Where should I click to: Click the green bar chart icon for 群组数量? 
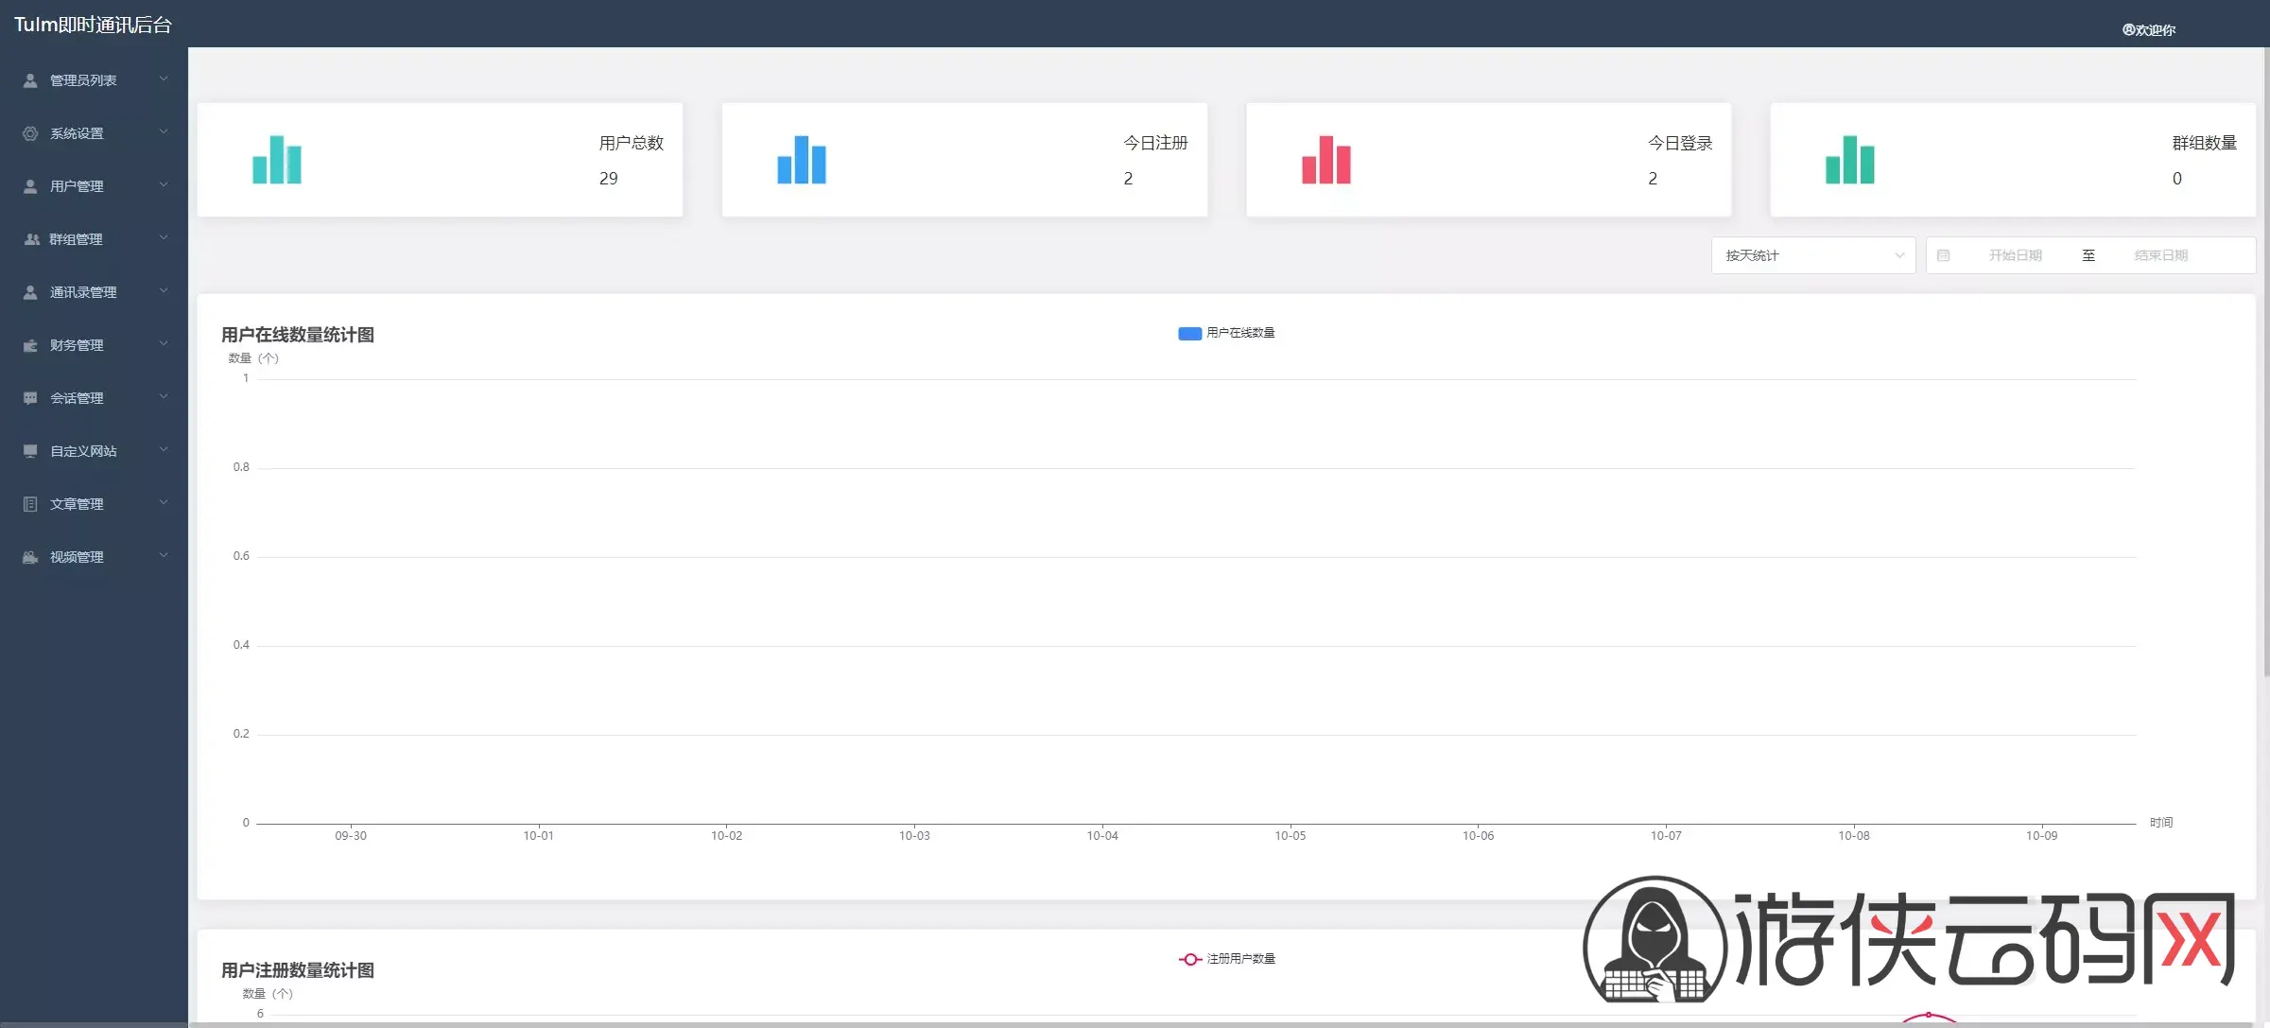pyautogui.click(x=1850, y=160)
